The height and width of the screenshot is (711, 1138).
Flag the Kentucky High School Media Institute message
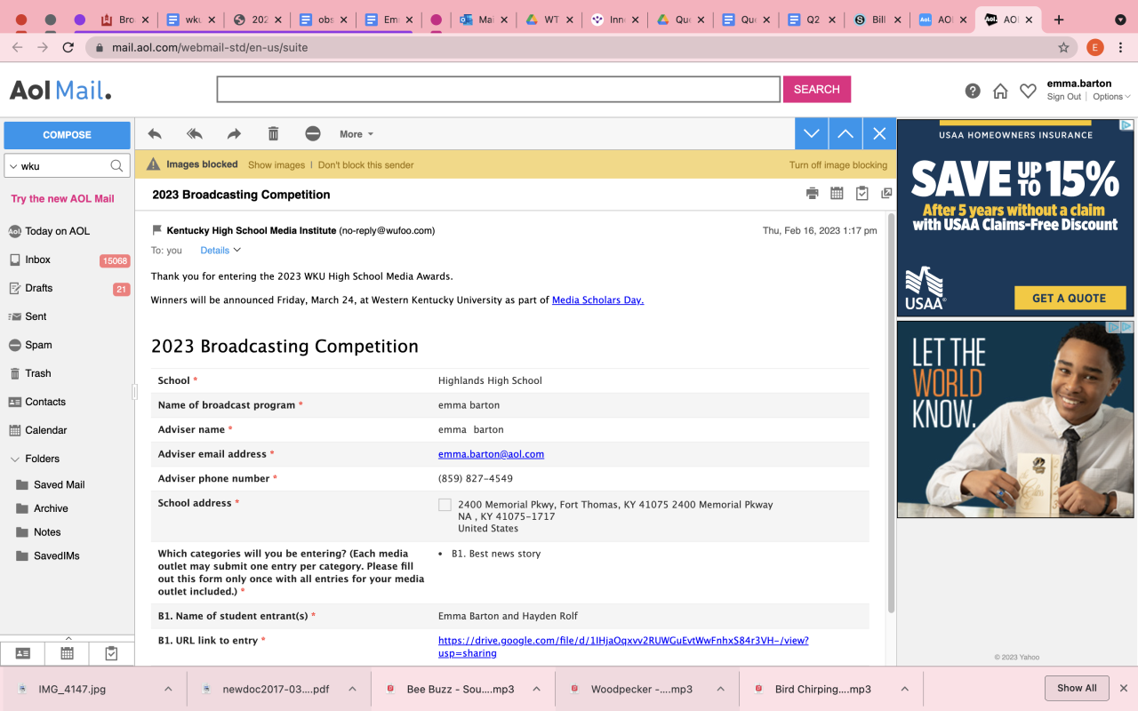pos(157,230)
